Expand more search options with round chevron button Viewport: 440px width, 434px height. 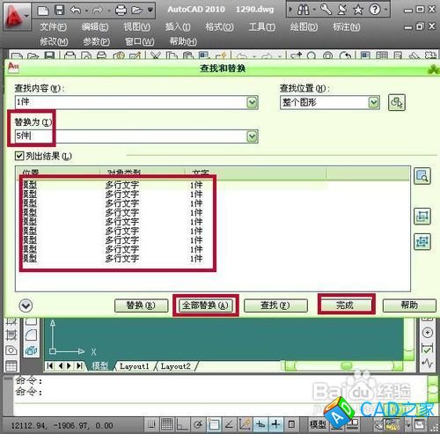26,305
